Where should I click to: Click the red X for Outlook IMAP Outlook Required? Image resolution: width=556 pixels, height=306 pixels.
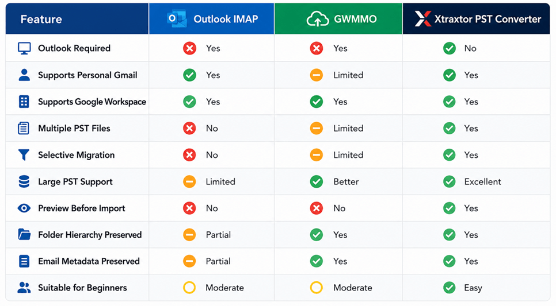190,48
